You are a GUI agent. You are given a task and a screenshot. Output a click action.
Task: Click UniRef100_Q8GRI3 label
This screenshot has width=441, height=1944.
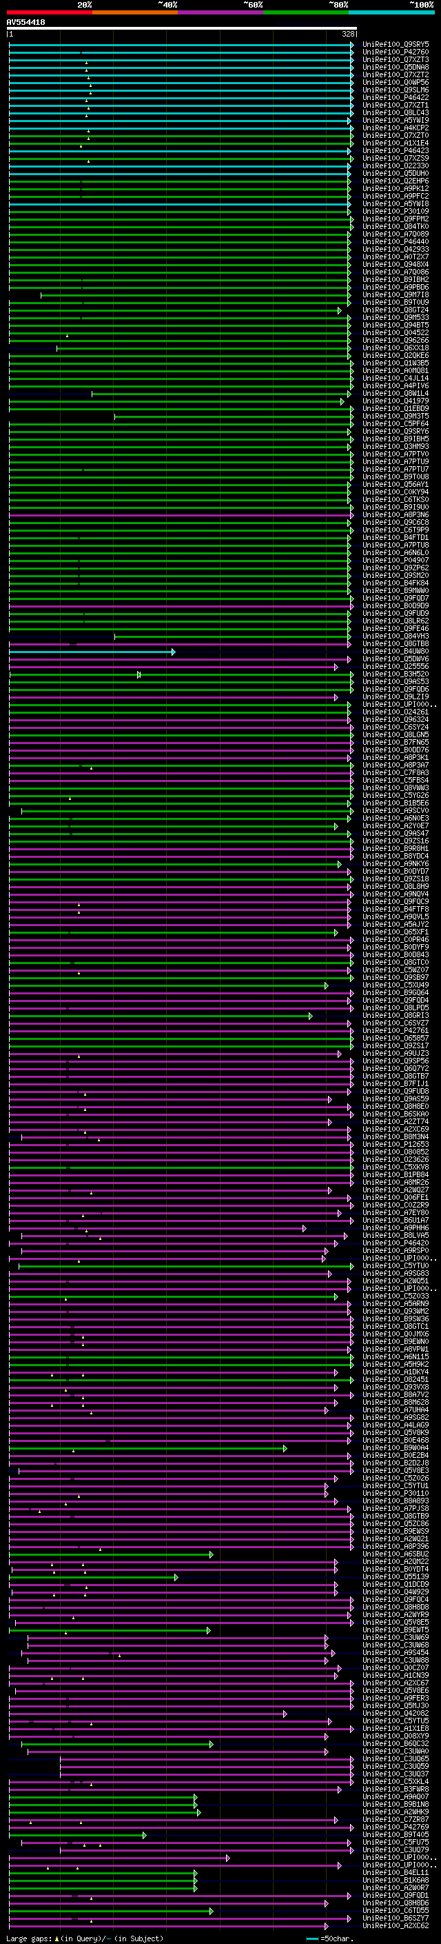(x=396, y=1015)
